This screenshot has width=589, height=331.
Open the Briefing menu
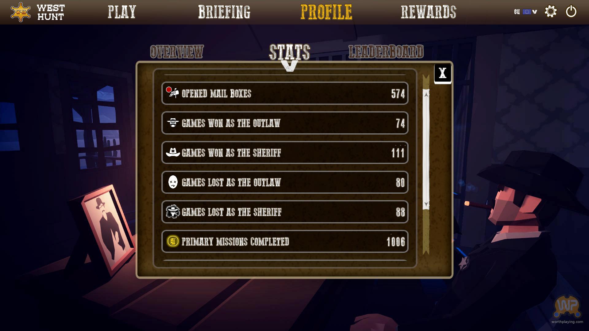(224, 12)
